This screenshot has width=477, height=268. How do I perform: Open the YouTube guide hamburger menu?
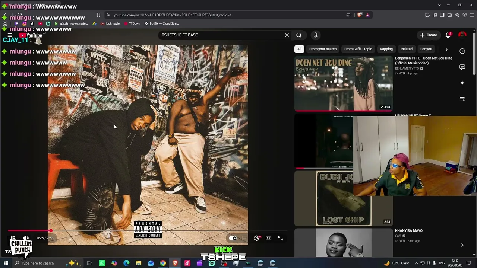(x=10, y=35)
